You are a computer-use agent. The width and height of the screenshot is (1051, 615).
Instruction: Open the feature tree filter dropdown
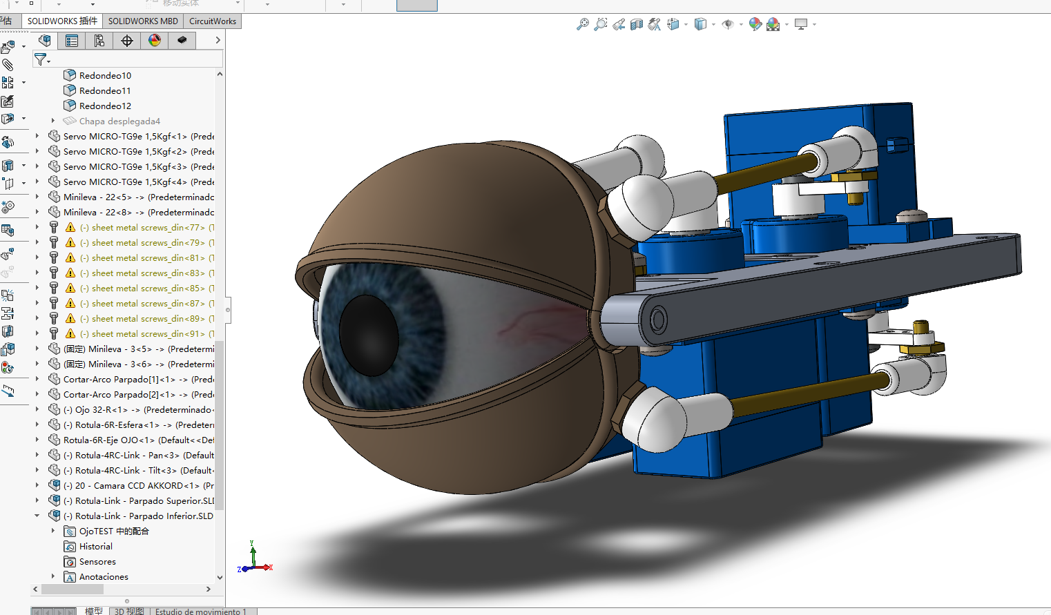(42, 60)
